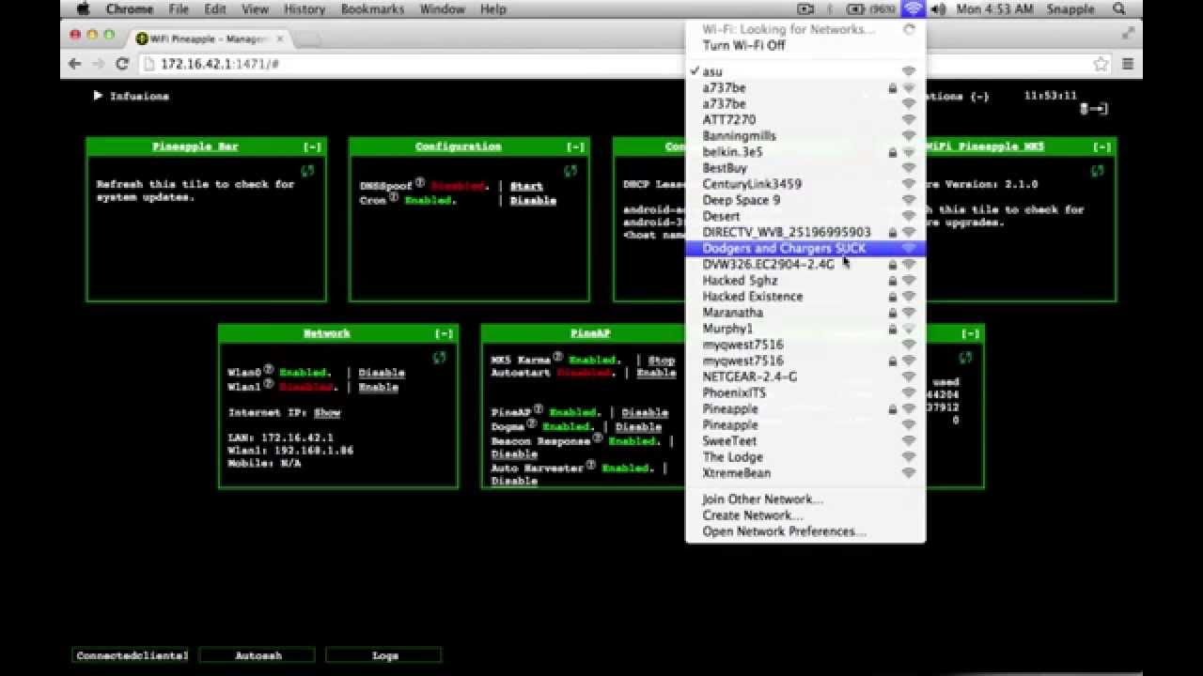The image size is (1203, 676).
Task: Collapse the Network tile
Action: click(444, 334)
